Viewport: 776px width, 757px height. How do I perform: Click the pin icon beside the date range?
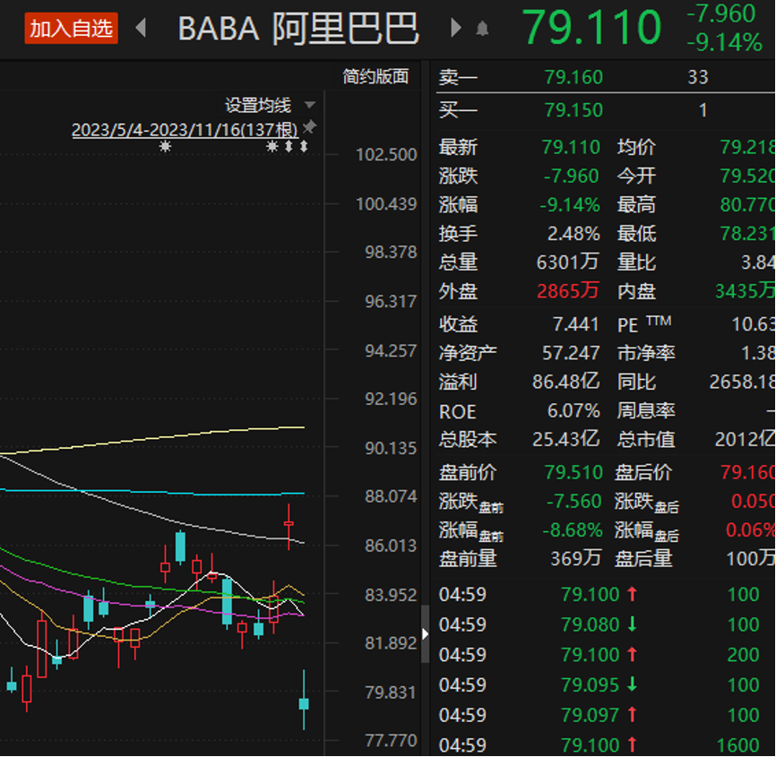(x=309, y=127)
